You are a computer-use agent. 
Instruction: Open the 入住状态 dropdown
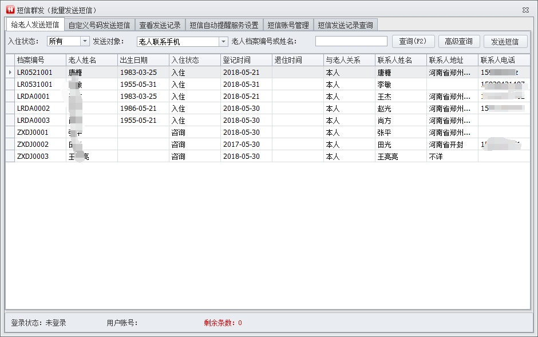coord(85,41)
